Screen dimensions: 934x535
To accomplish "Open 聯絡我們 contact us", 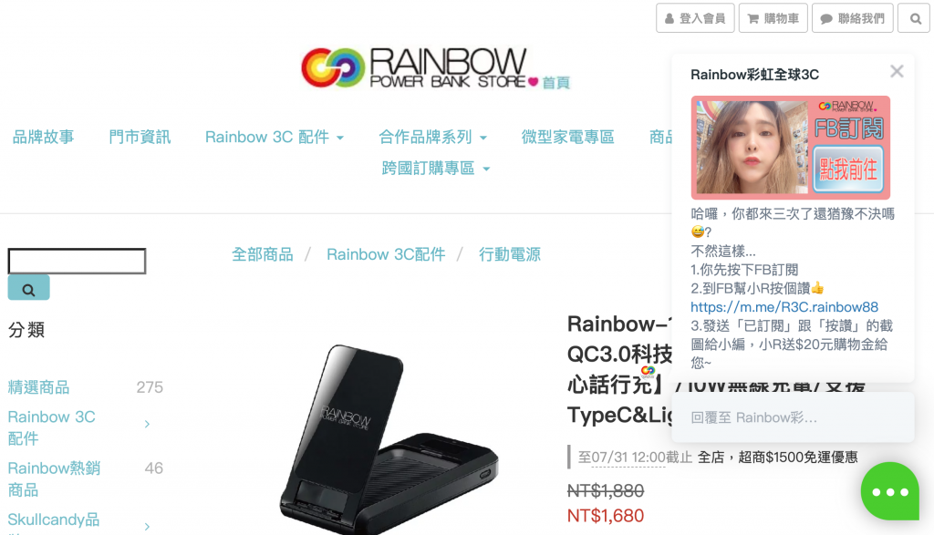I will click(x=853, y=18).
